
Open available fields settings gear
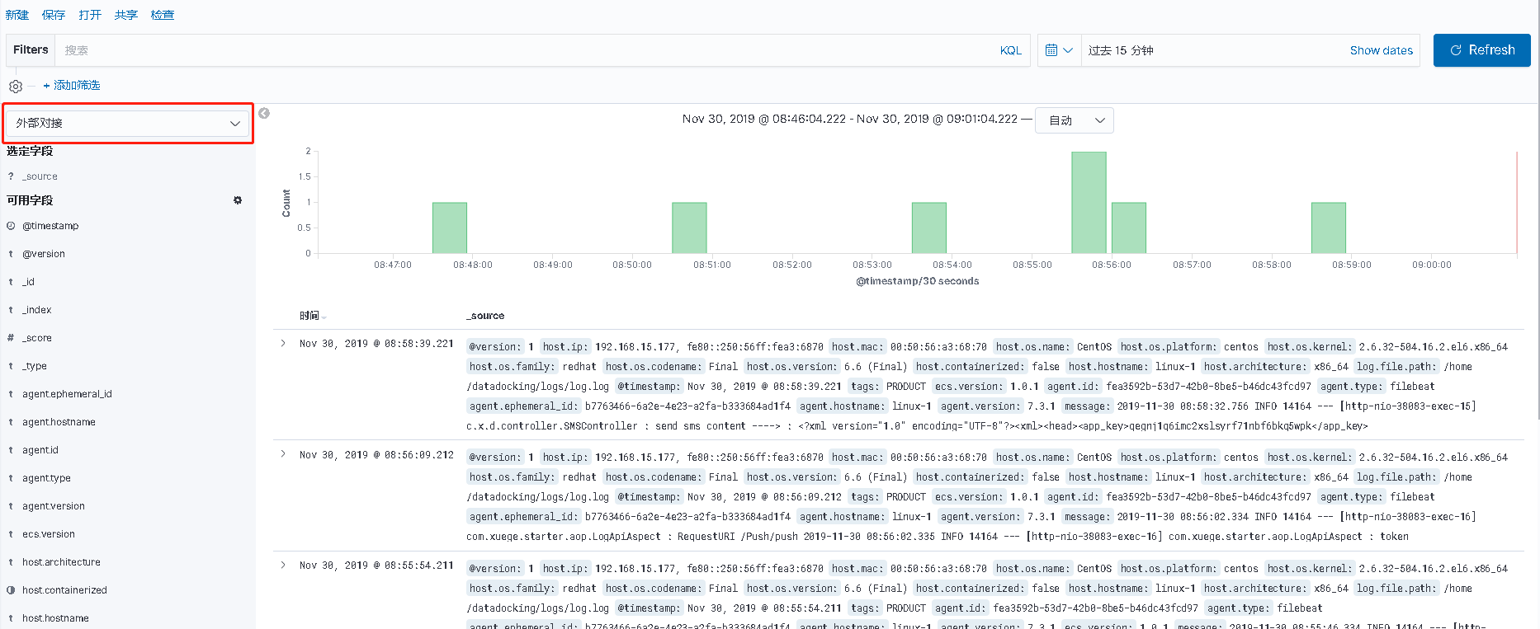(x=238, y=200)
